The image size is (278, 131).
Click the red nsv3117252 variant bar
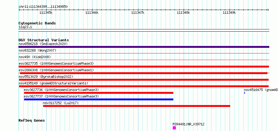[137, 106]
